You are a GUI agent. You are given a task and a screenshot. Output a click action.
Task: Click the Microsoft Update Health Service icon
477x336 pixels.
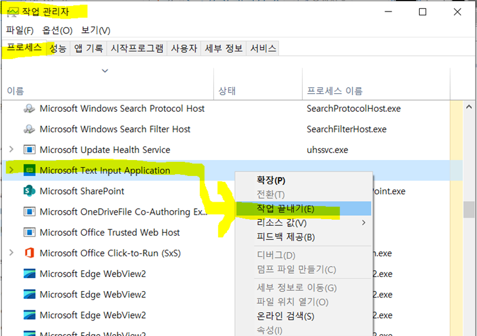[x=29, y=150]
